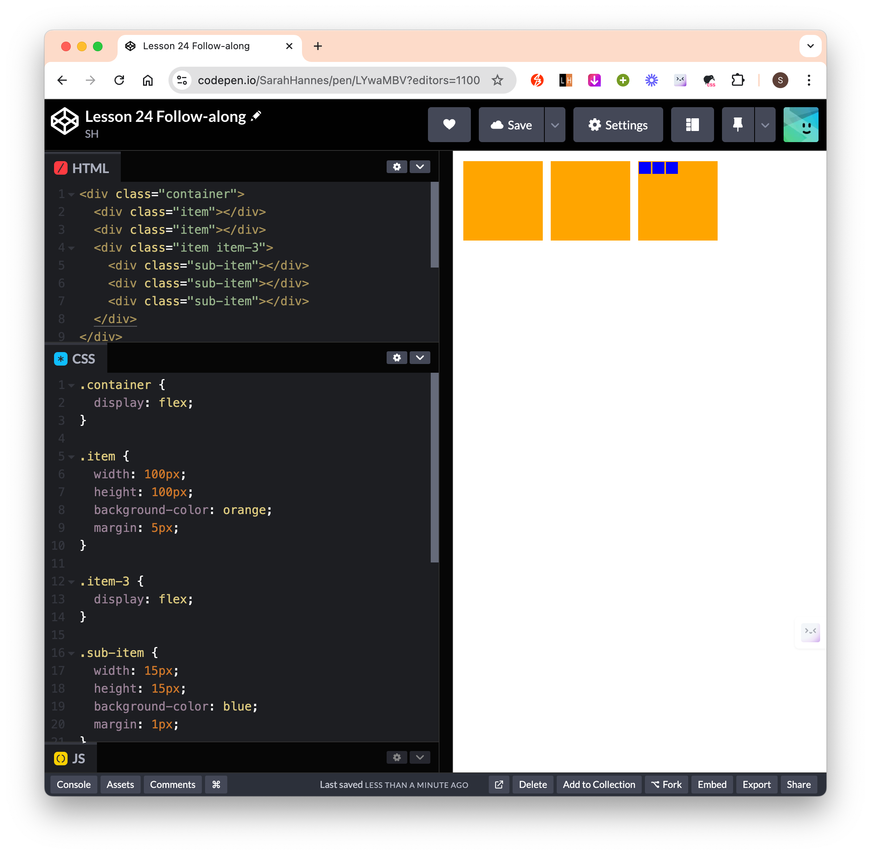The width and height of the screenshot is (871, 855).
Task: Open HTML editor dropdown chevron
Action: tap(420, 167)
